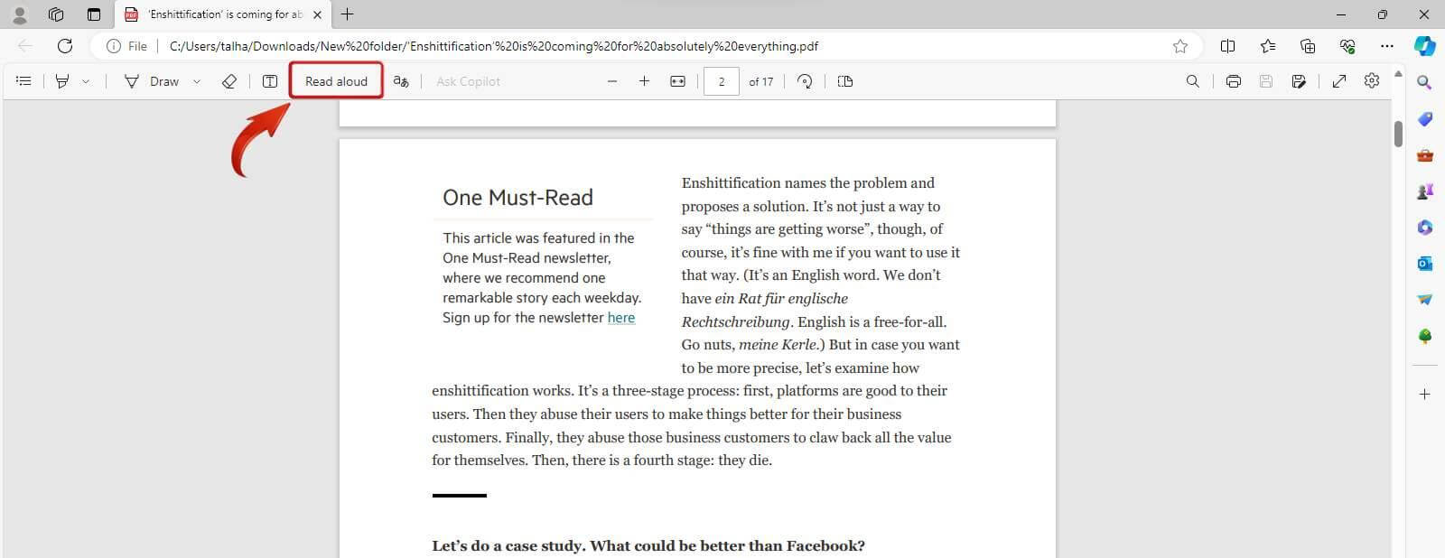Zoom out with the minus button
The image size is (1445, 558).
click(612, 81)
